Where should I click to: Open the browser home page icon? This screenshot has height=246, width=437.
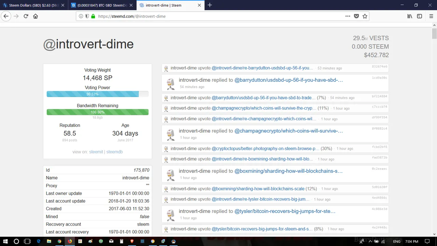coord(36,16)
